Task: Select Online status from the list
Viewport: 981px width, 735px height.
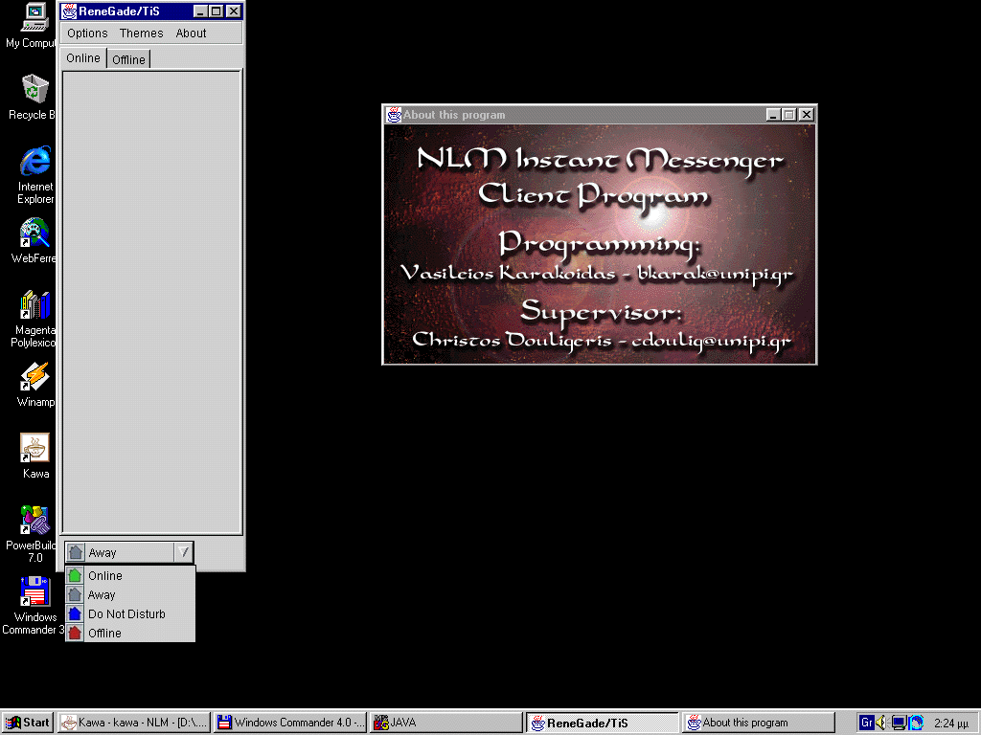Action: (130, 575)
